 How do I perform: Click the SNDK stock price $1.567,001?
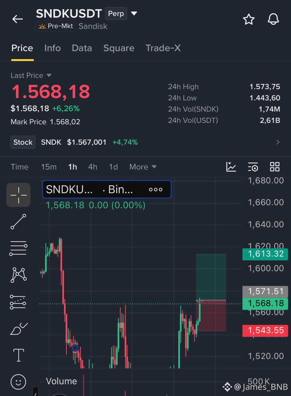click(86, 142)
